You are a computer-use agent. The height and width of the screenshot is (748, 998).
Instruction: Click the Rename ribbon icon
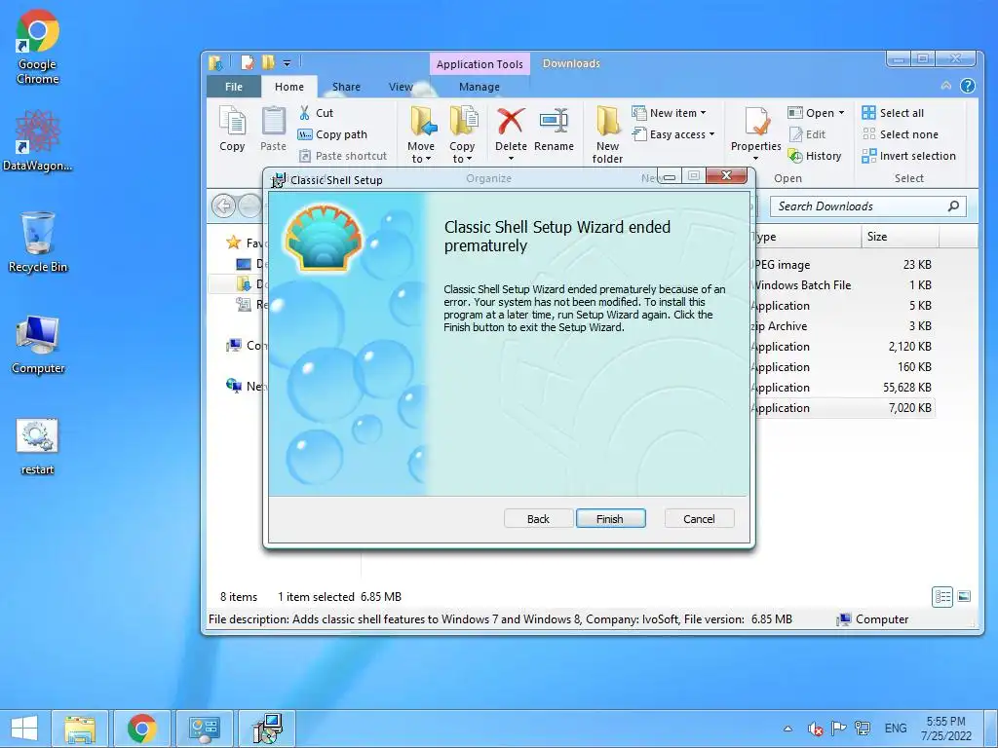pos(554,130)
